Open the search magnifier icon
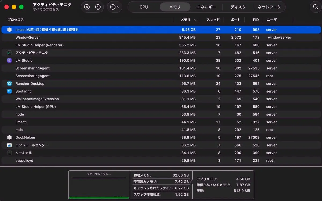Screen dimensions: 322x201 tap(316, 7)
